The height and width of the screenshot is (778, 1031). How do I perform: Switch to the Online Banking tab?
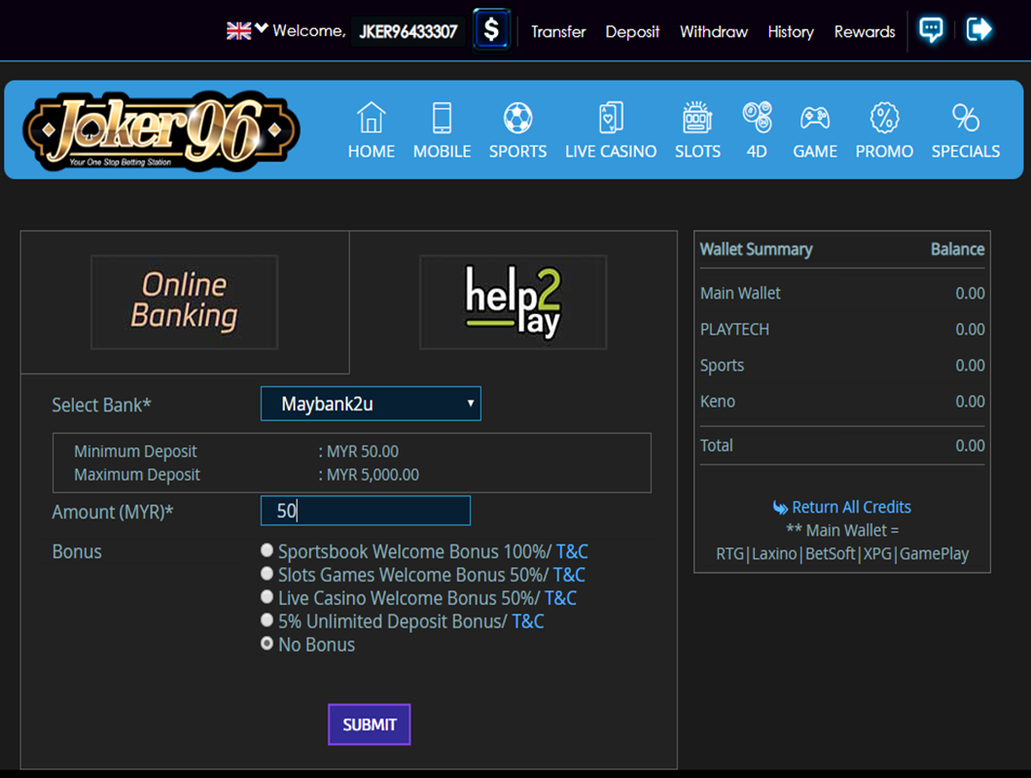pyautogui.click(x=184, y=301)
